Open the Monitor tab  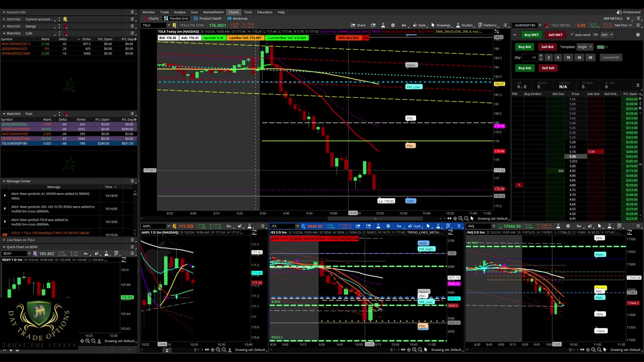148,12
